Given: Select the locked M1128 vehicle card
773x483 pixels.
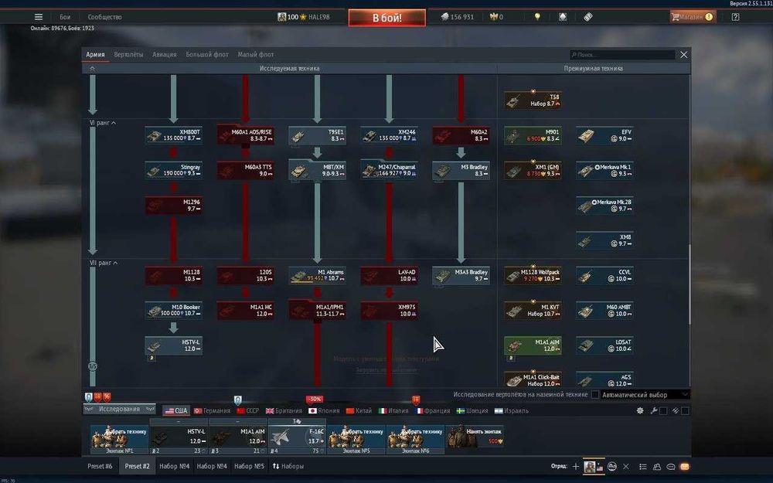Looking at the screenshot, I should [x=173, y=276].
